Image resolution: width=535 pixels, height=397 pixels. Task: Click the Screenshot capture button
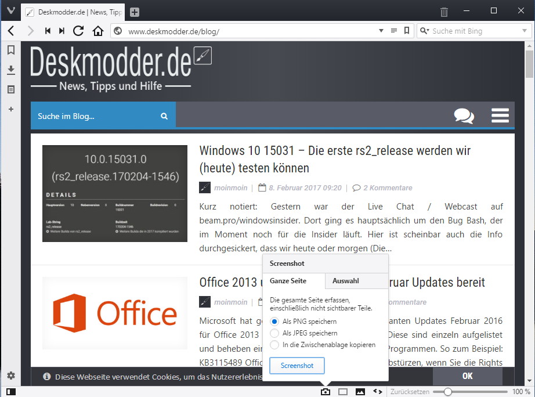(x=297, y=366)
